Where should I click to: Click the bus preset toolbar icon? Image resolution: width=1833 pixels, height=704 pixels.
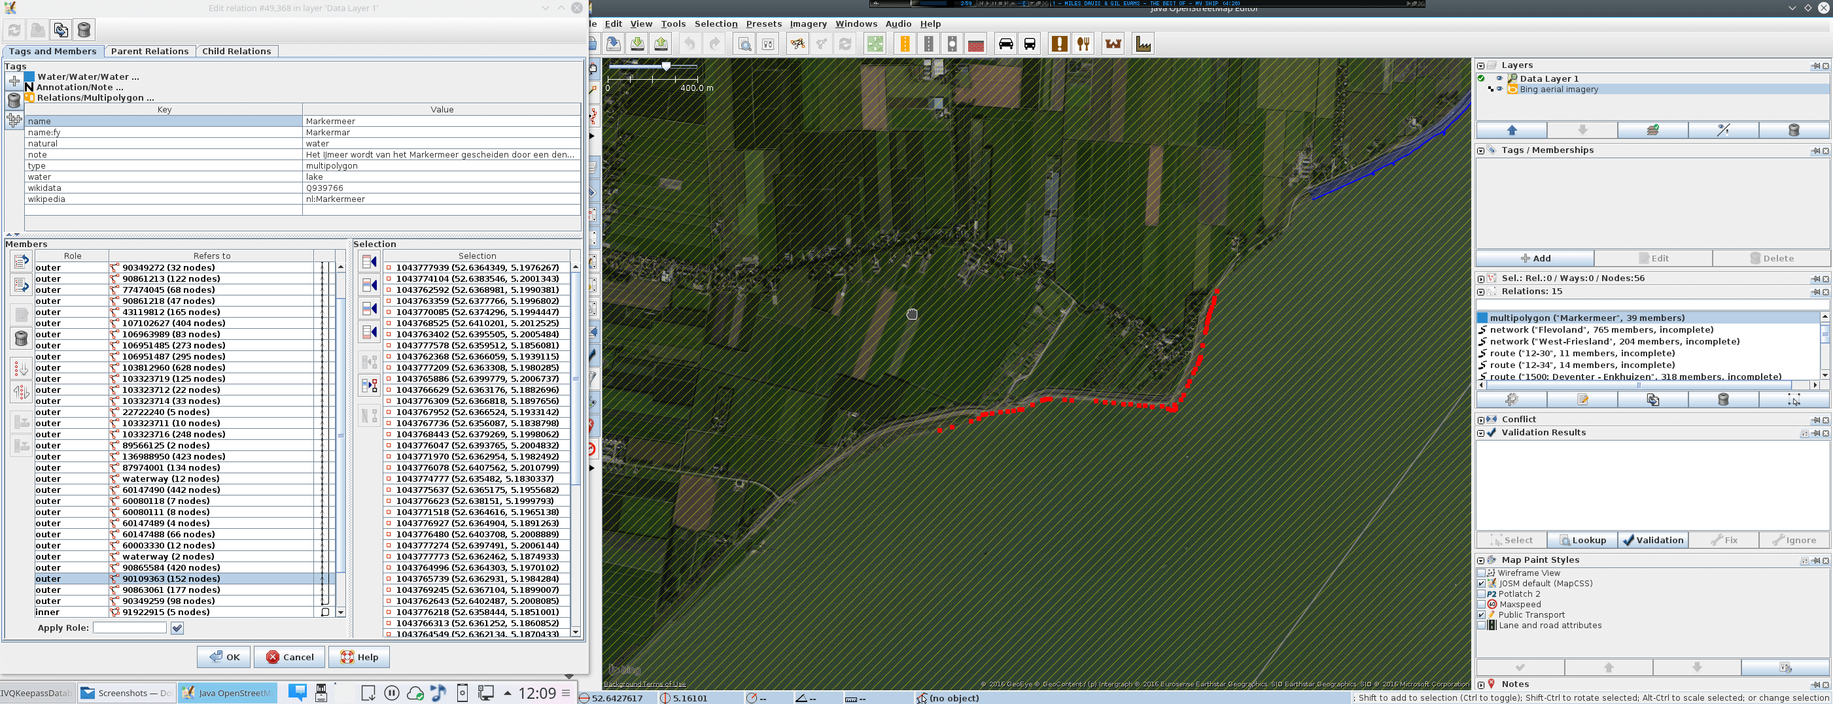tap(1030, 44)
